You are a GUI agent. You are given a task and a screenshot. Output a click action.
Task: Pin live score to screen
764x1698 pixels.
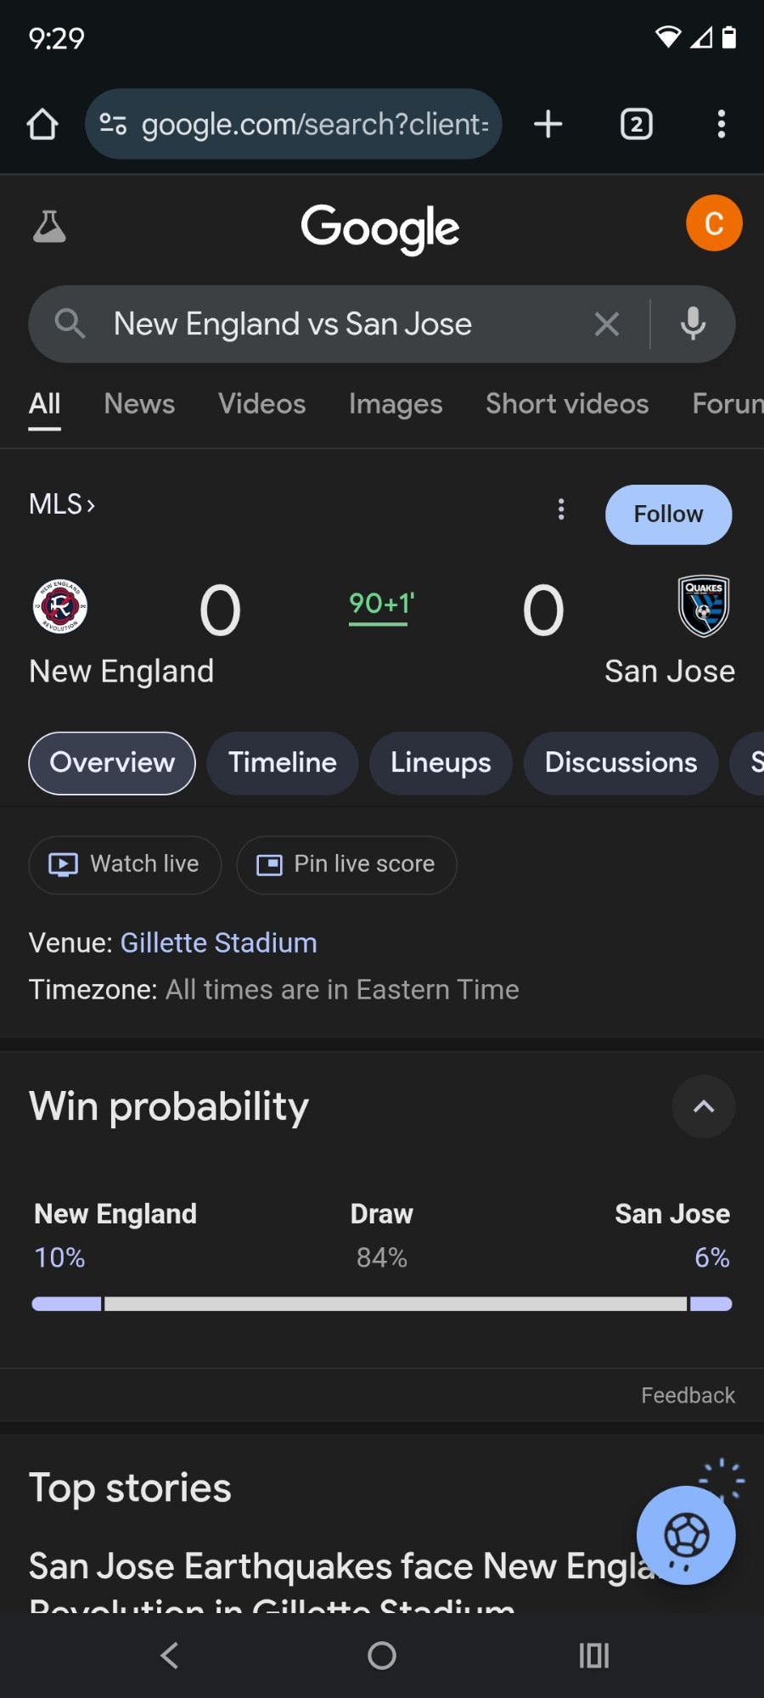pos(346,864)
